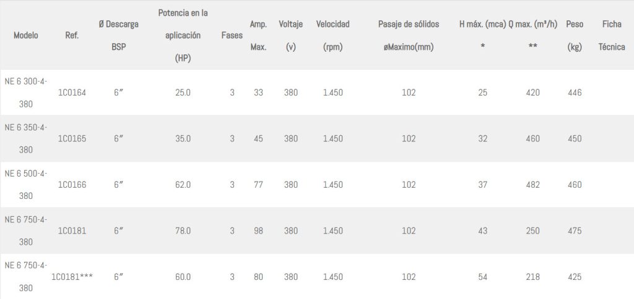Click the Modelo column header
634x299 pixels.
click(x=26, y=35)
